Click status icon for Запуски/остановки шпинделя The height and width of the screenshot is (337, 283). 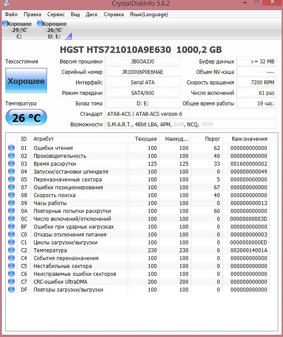pyautogui.click(x=11, y=171)
